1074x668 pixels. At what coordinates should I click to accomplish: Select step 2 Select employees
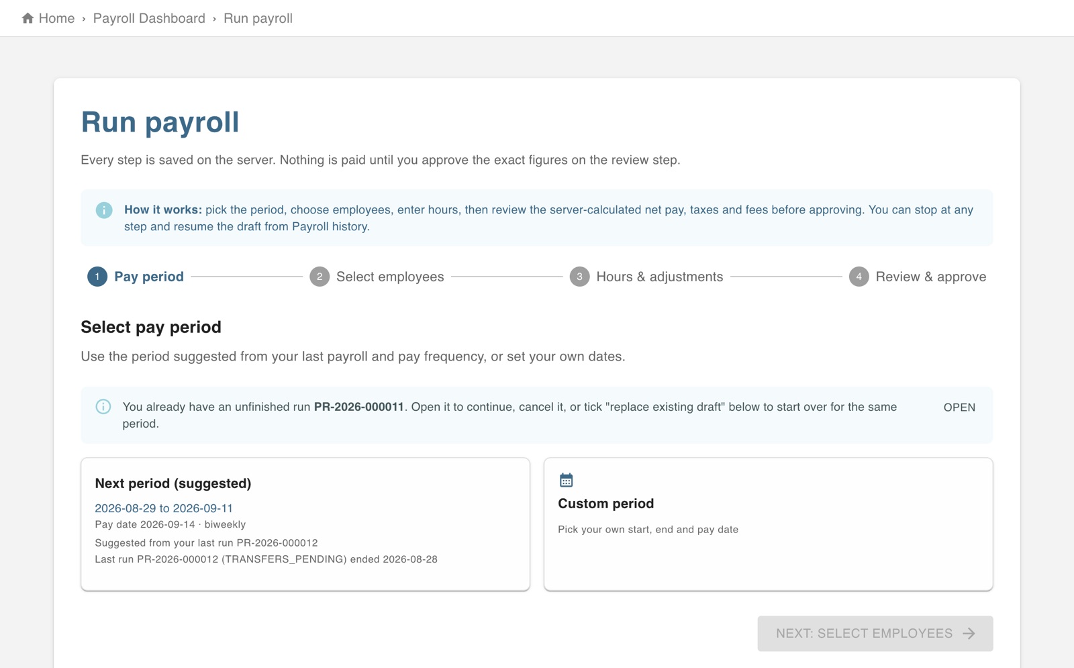377,277
